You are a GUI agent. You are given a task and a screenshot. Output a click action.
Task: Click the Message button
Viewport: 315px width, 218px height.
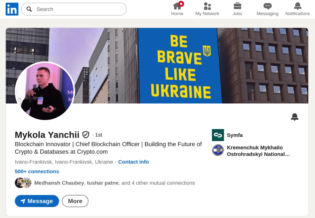(x=37, y=201)
